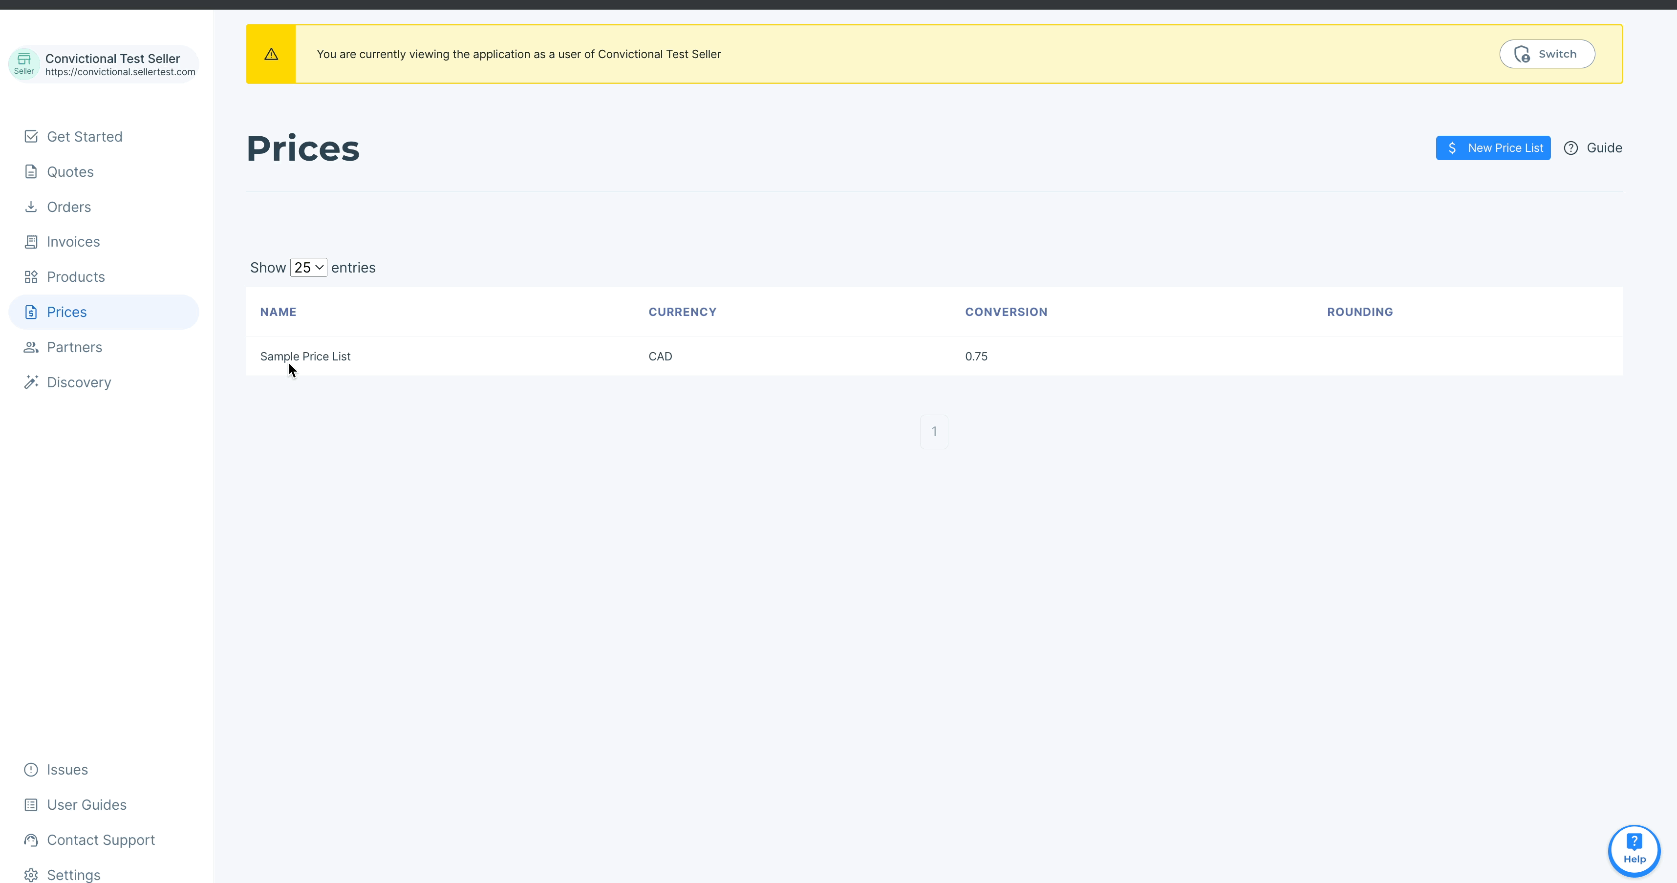The height and width of the screenshot is (883, 1677).
Task: Open the Issues page
Action: [x=104, y=770]
